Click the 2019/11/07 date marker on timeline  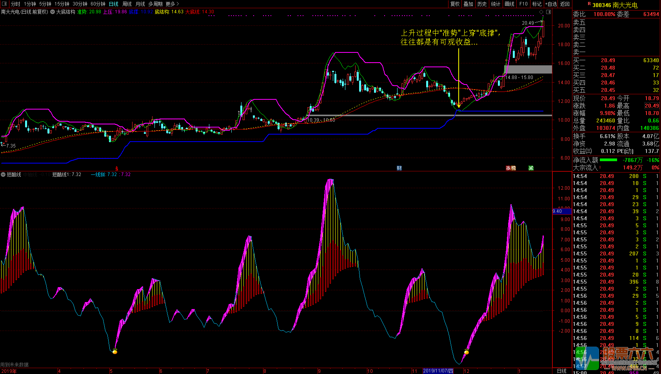coord(438,371)
